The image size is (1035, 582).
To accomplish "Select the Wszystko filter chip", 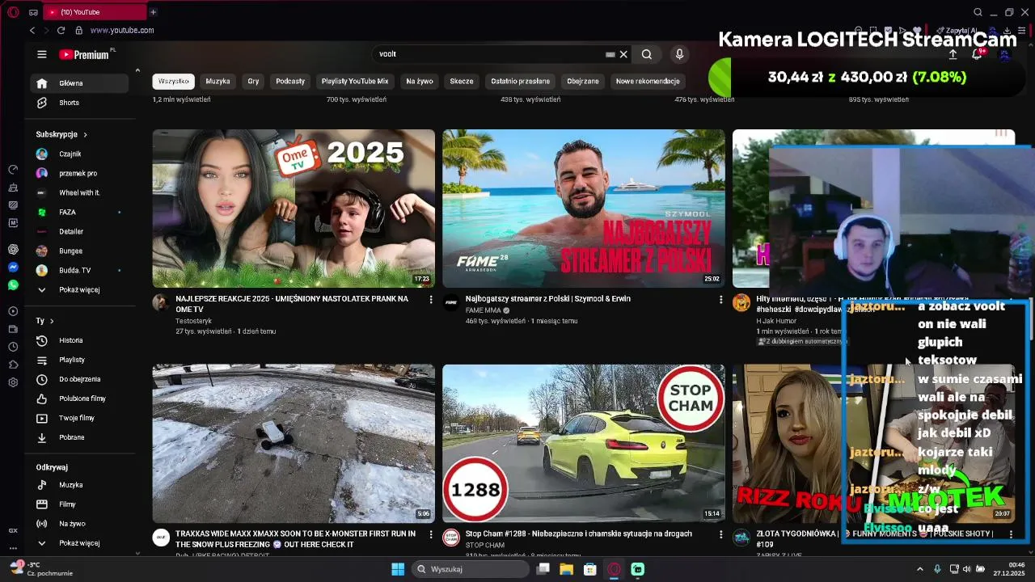I will click(x=174, y=81).
